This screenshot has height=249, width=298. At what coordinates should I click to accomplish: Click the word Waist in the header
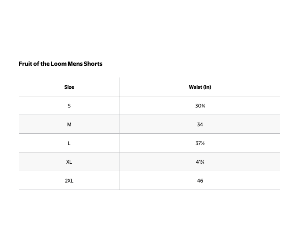pos(195,87)
